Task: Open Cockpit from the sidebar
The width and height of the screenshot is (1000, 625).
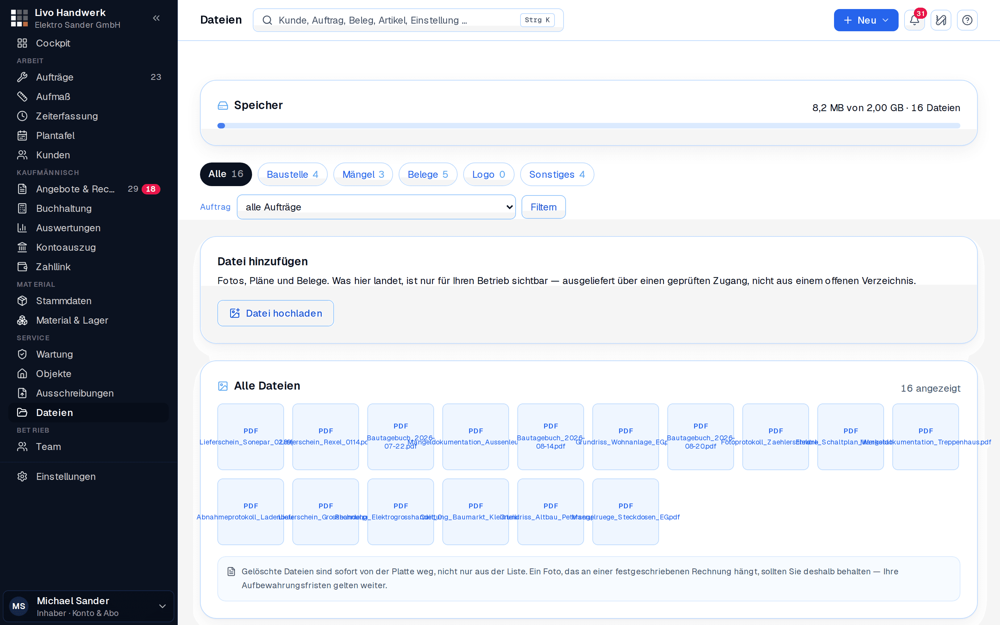Action: pos(89,43)
